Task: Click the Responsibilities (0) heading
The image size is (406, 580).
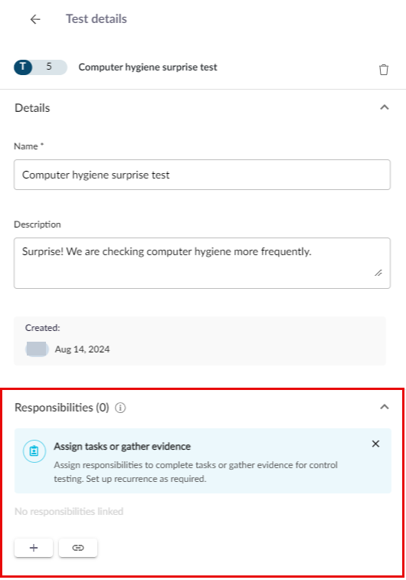Action: pyautogui.click(x=62, y=408)
